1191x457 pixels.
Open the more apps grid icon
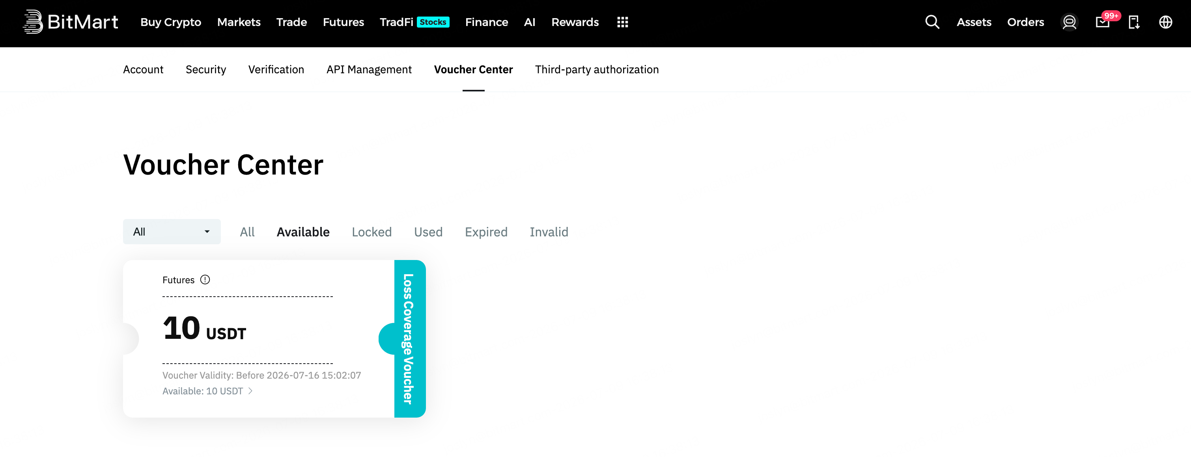click(x=622, y=22)
